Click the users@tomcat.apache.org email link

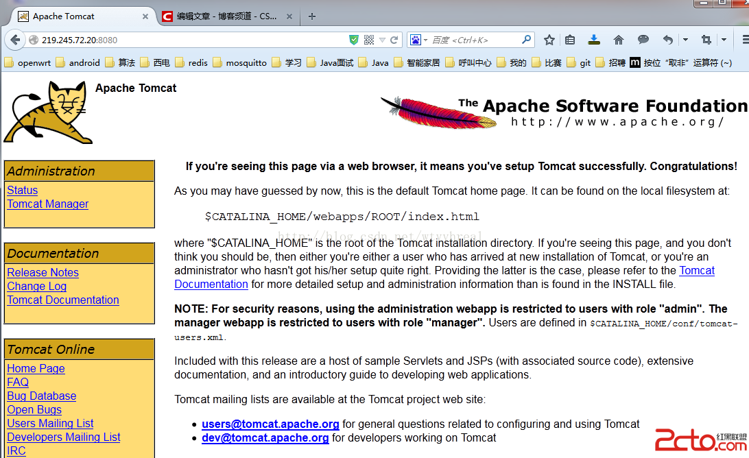[x=270, y=424]
